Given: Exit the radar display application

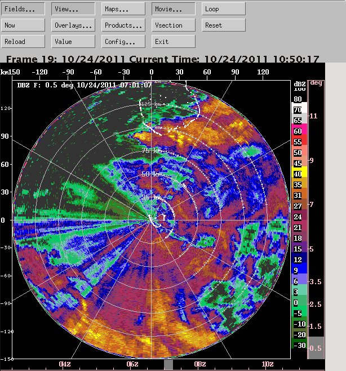Looking at the screenshot, I should click(x=174, y=42).
